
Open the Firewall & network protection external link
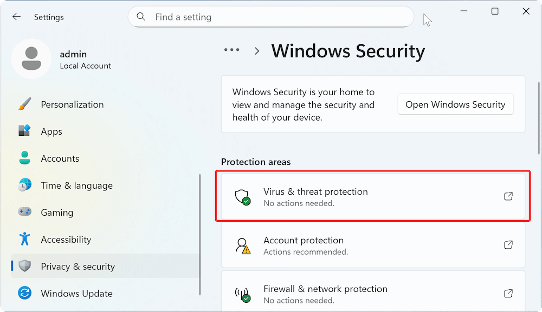[x=508, y=294]
